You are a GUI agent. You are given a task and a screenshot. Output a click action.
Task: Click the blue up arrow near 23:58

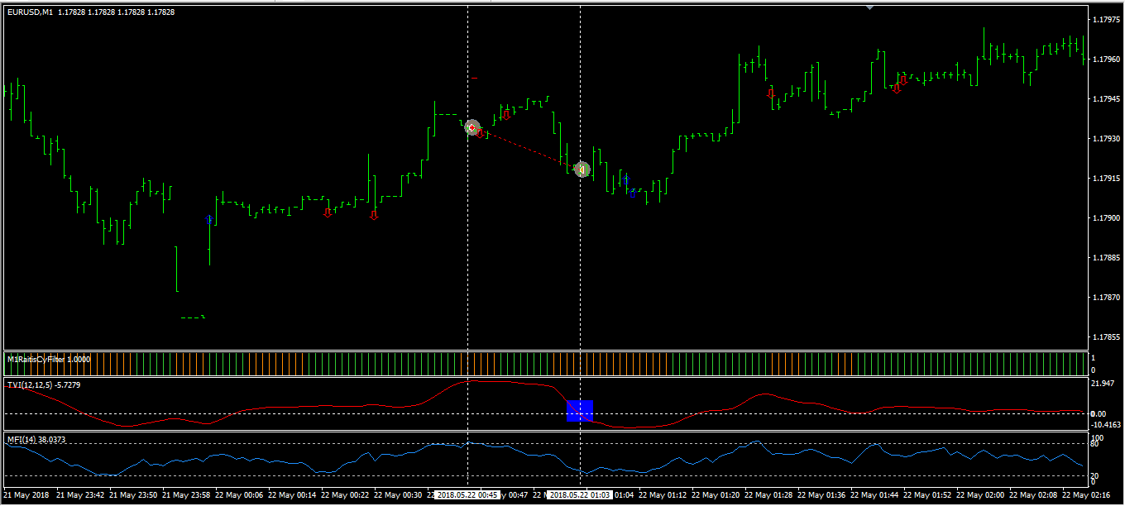[x=209, y=220]
